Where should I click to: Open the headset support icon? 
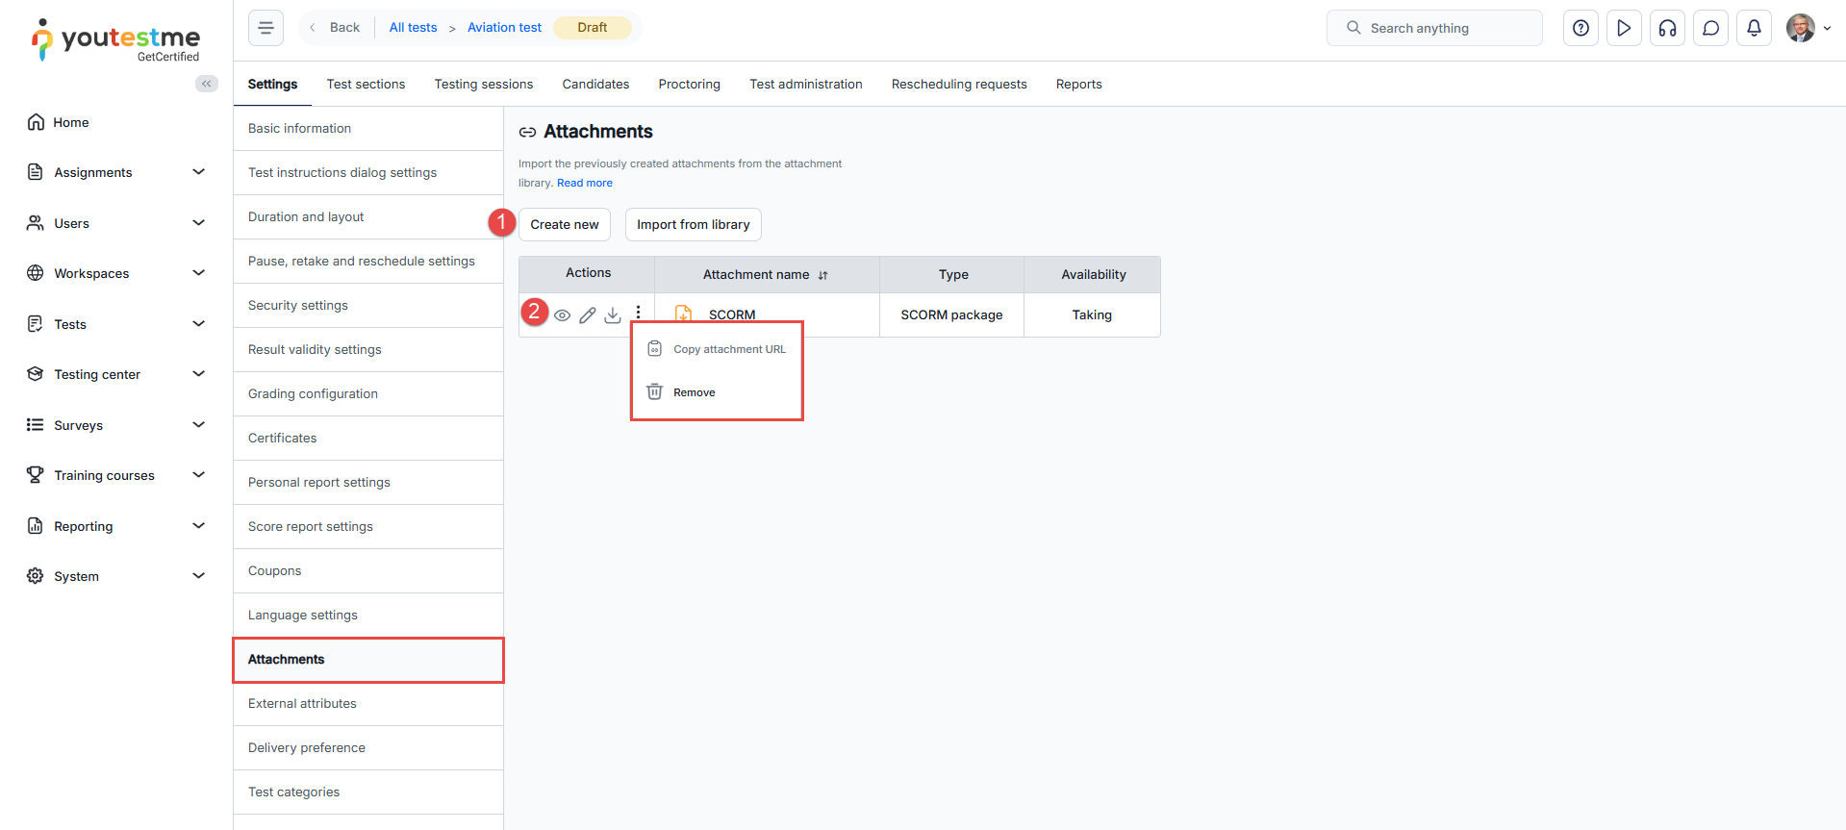(x=1667, y=28)
